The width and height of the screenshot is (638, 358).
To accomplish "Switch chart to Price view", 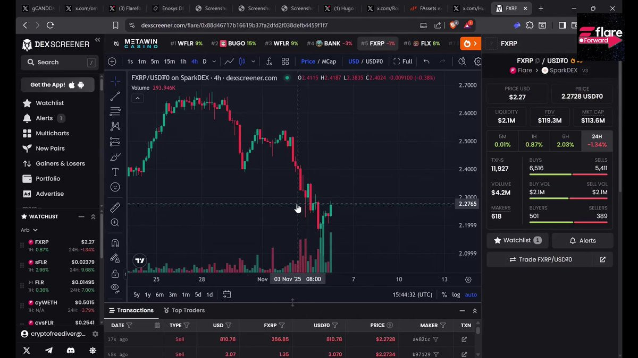I will coord(308,62).
